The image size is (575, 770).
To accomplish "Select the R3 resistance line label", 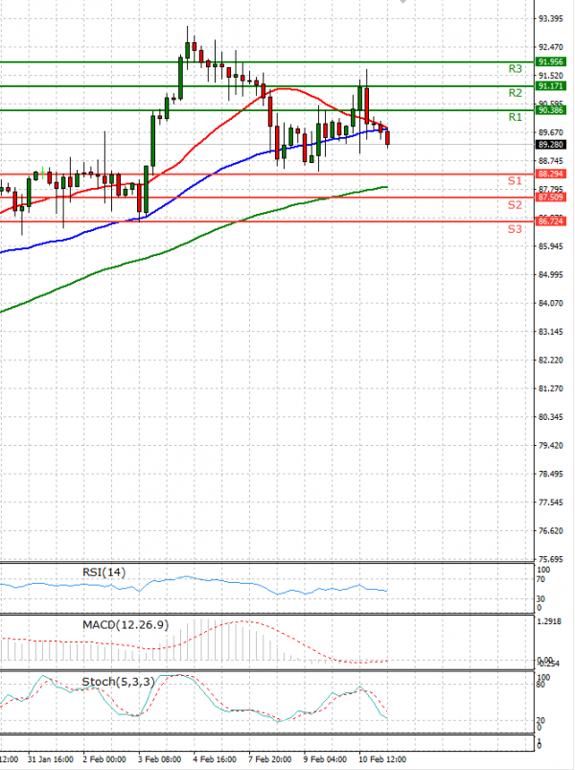I will click(x=516, y=69).
